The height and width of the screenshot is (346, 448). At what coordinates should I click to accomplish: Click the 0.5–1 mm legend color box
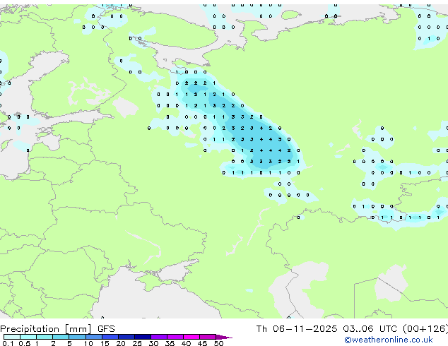point(28,337)
